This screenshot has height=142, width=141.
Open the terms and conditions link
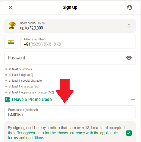point(26,138)
